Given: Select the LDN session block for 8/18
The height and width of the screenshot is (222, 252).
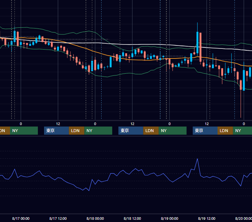Looking at the screenshot, I should pos(151,131).
